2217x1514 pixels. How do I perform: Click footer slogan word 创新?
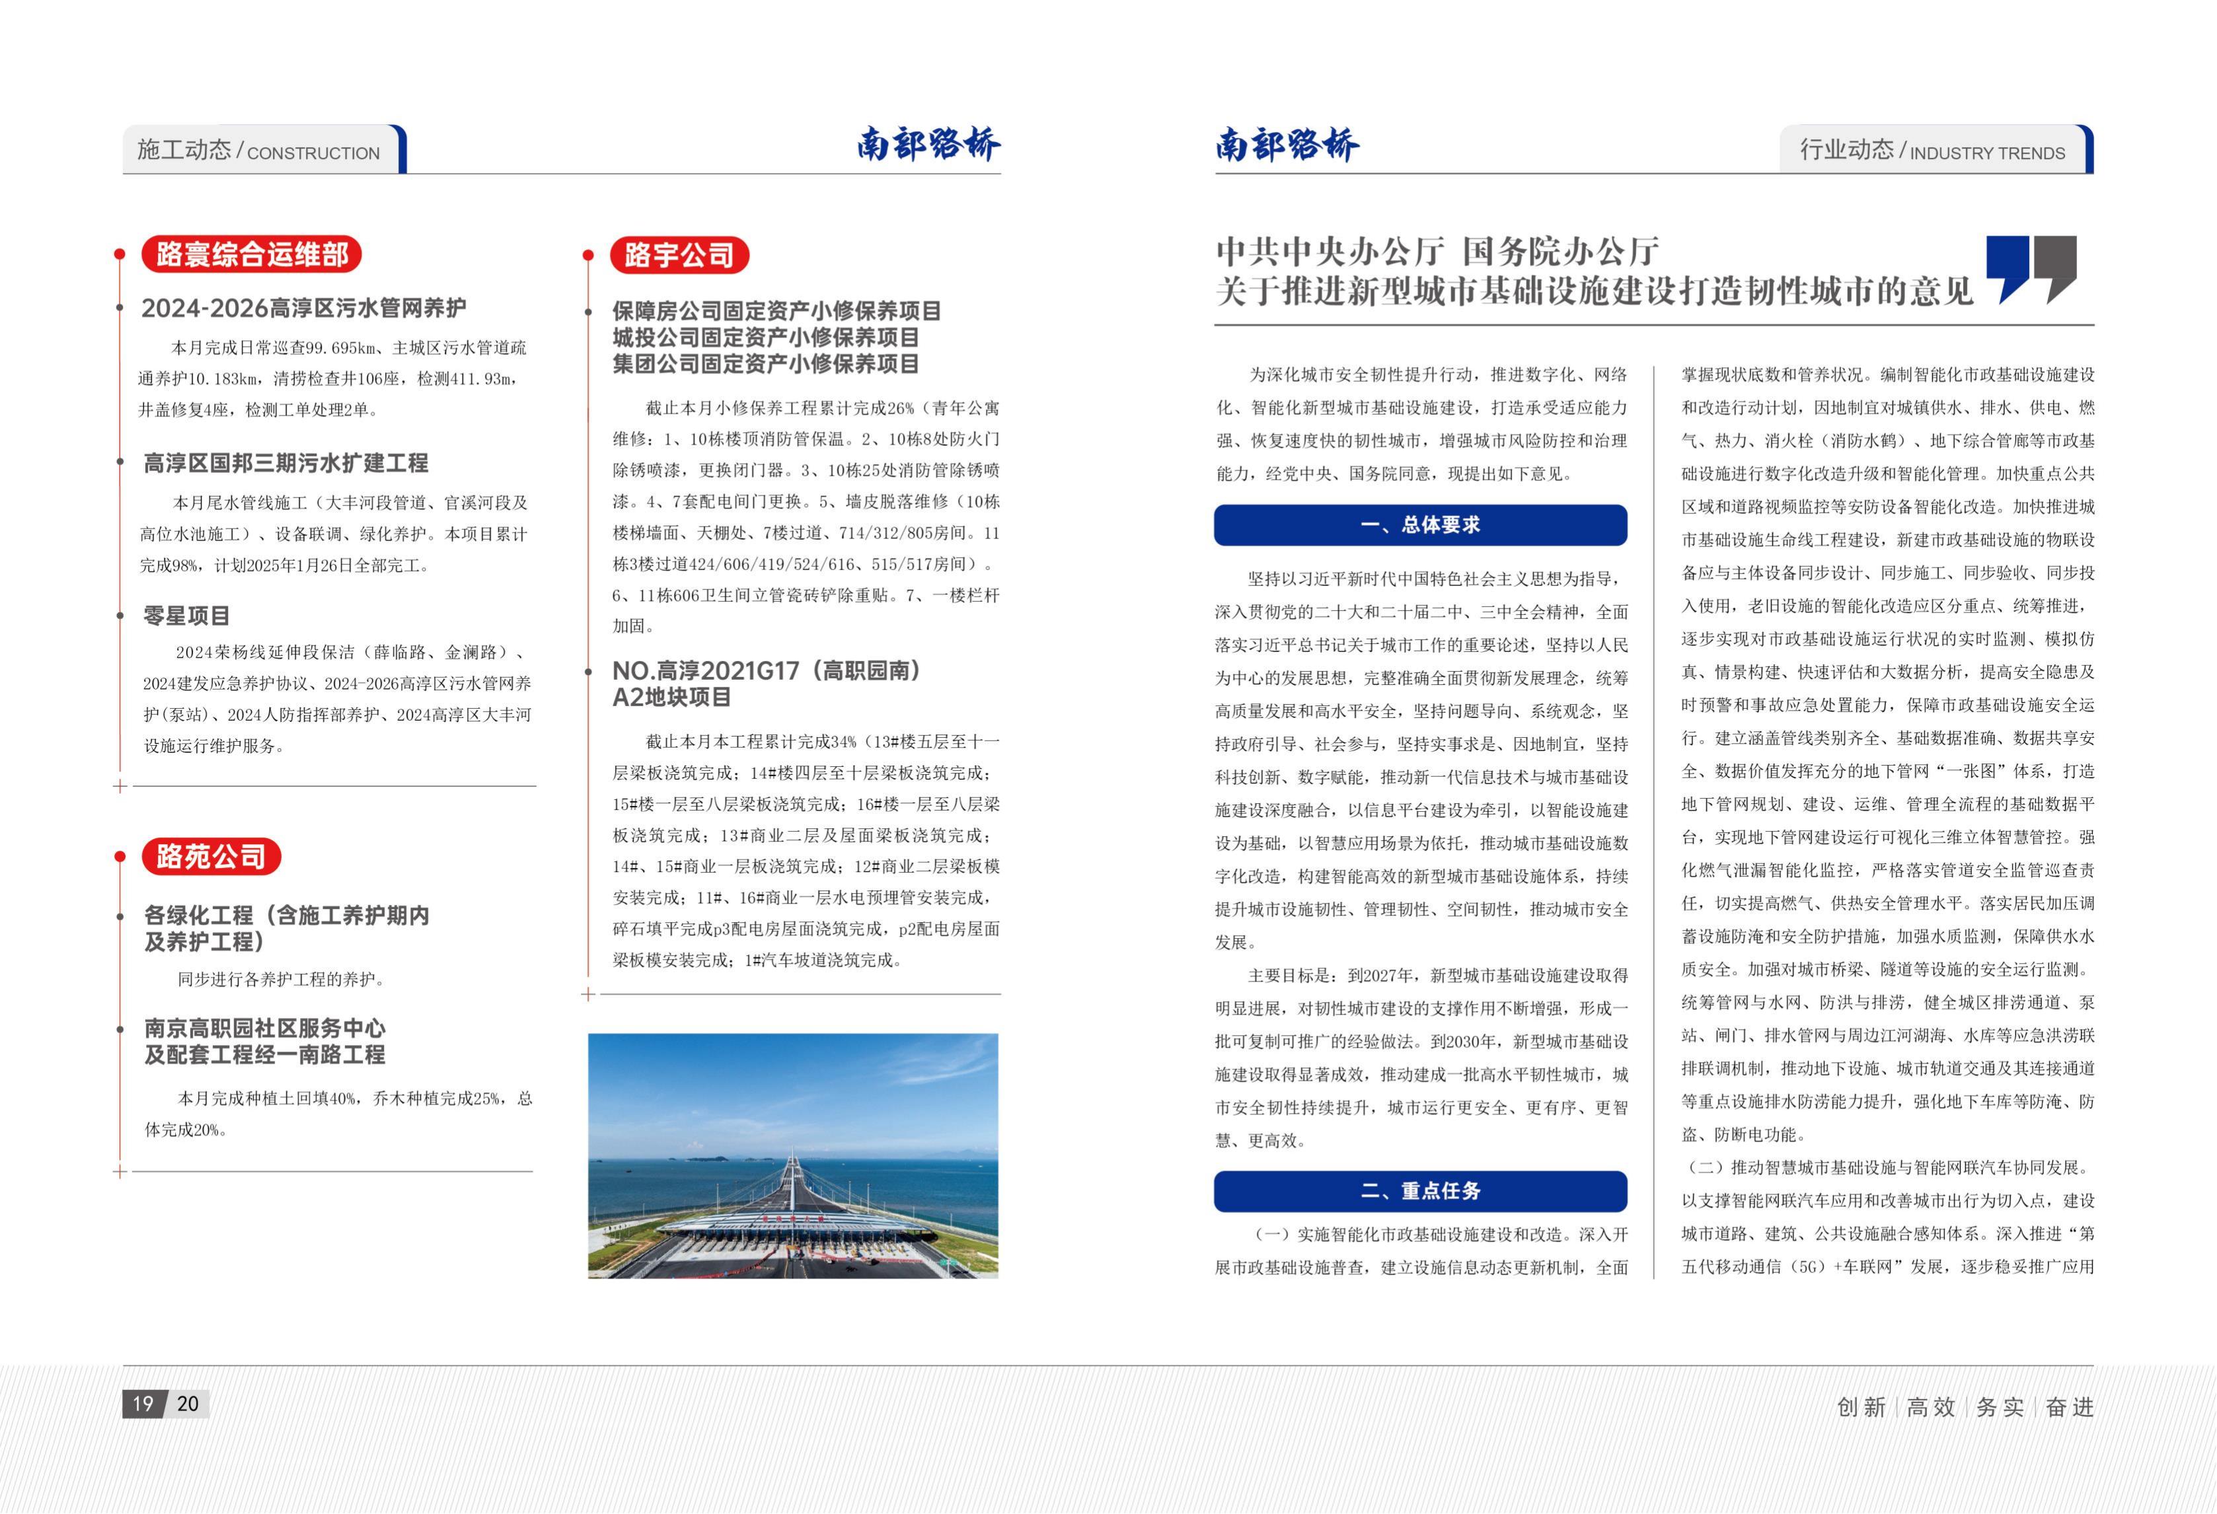coord(1861,1407)
